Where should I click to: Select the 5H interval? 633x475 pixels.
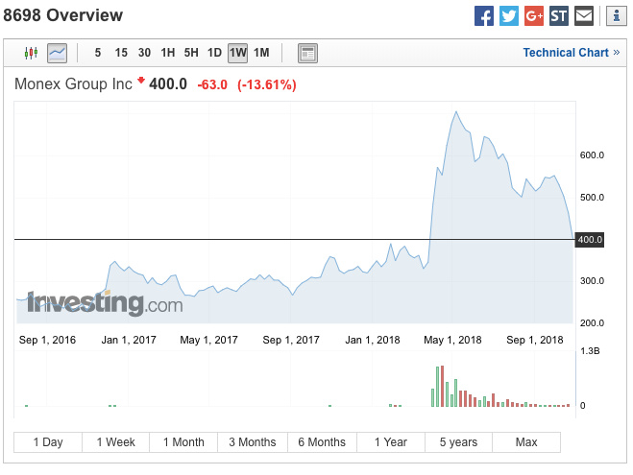tap(191, 53)
